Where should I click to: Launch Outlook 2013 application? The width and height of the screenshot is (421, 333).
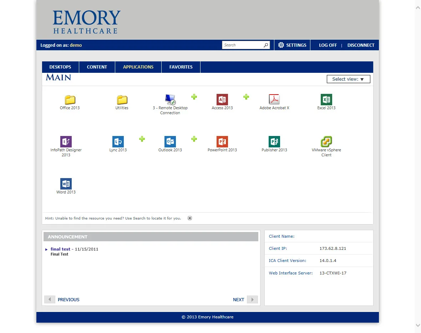170,142
